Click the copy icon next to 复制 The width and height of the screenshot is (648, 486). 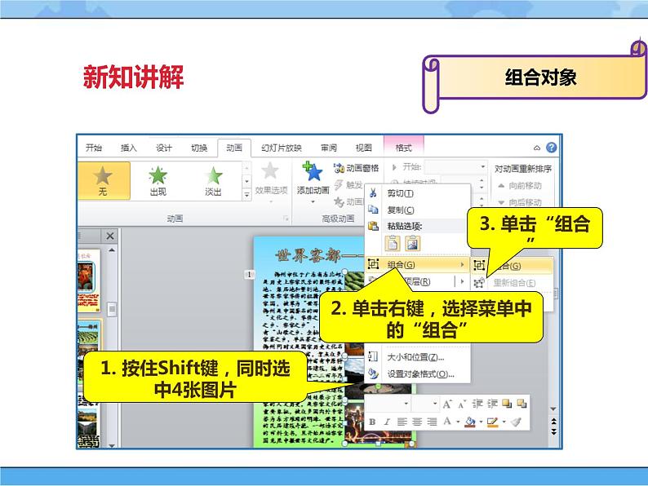click(373, 210)
